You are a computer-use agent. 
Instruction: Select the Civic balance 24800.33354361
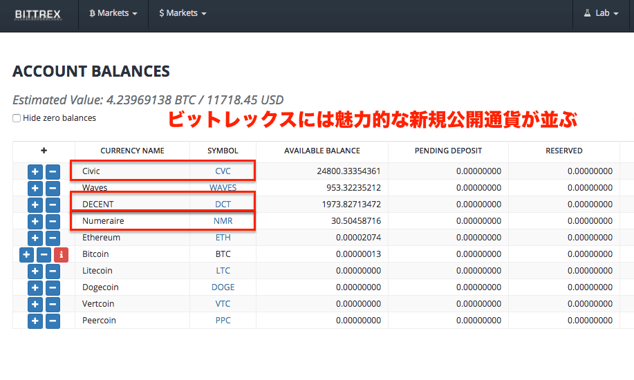[348, 171]
